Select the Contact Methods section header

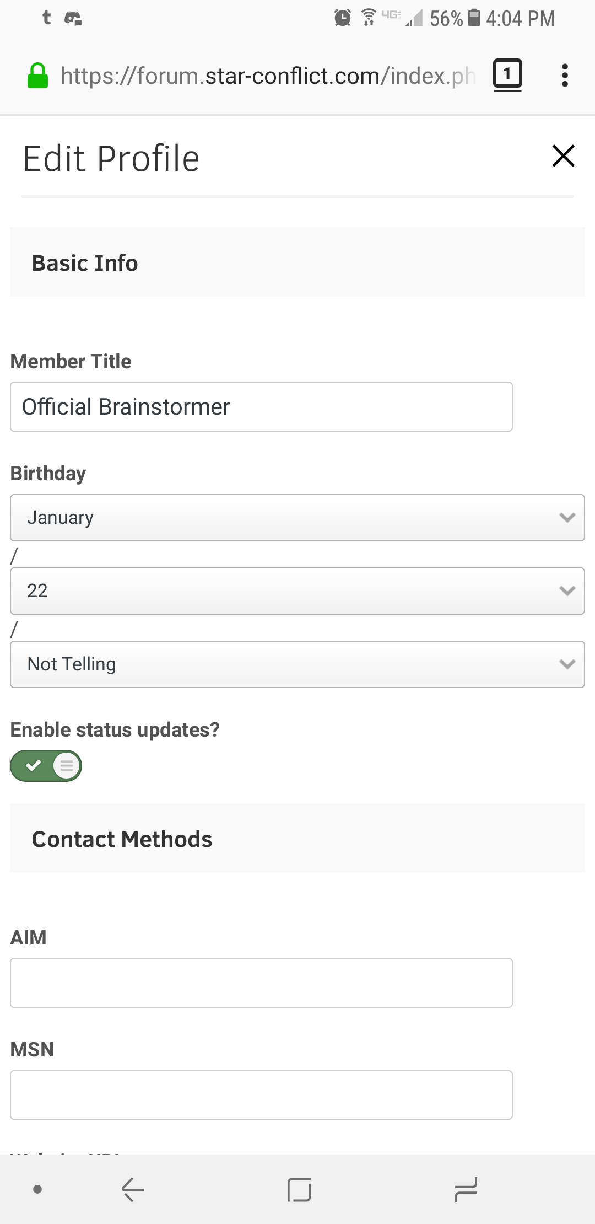click(122, 839)
